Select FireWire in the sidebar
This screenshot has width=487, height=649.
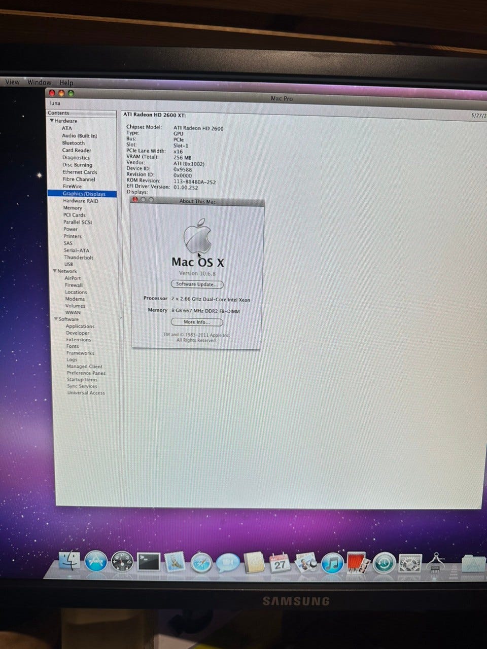click(x=72, y=186)
